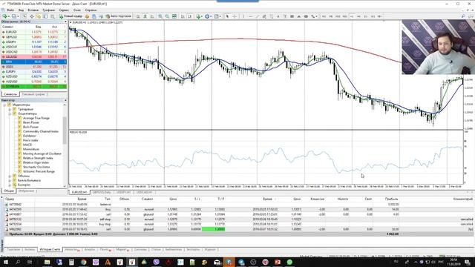This screenshot has width=475, height=267.
Task: Select the trendline drawing tool
Action: coord(258,16)
